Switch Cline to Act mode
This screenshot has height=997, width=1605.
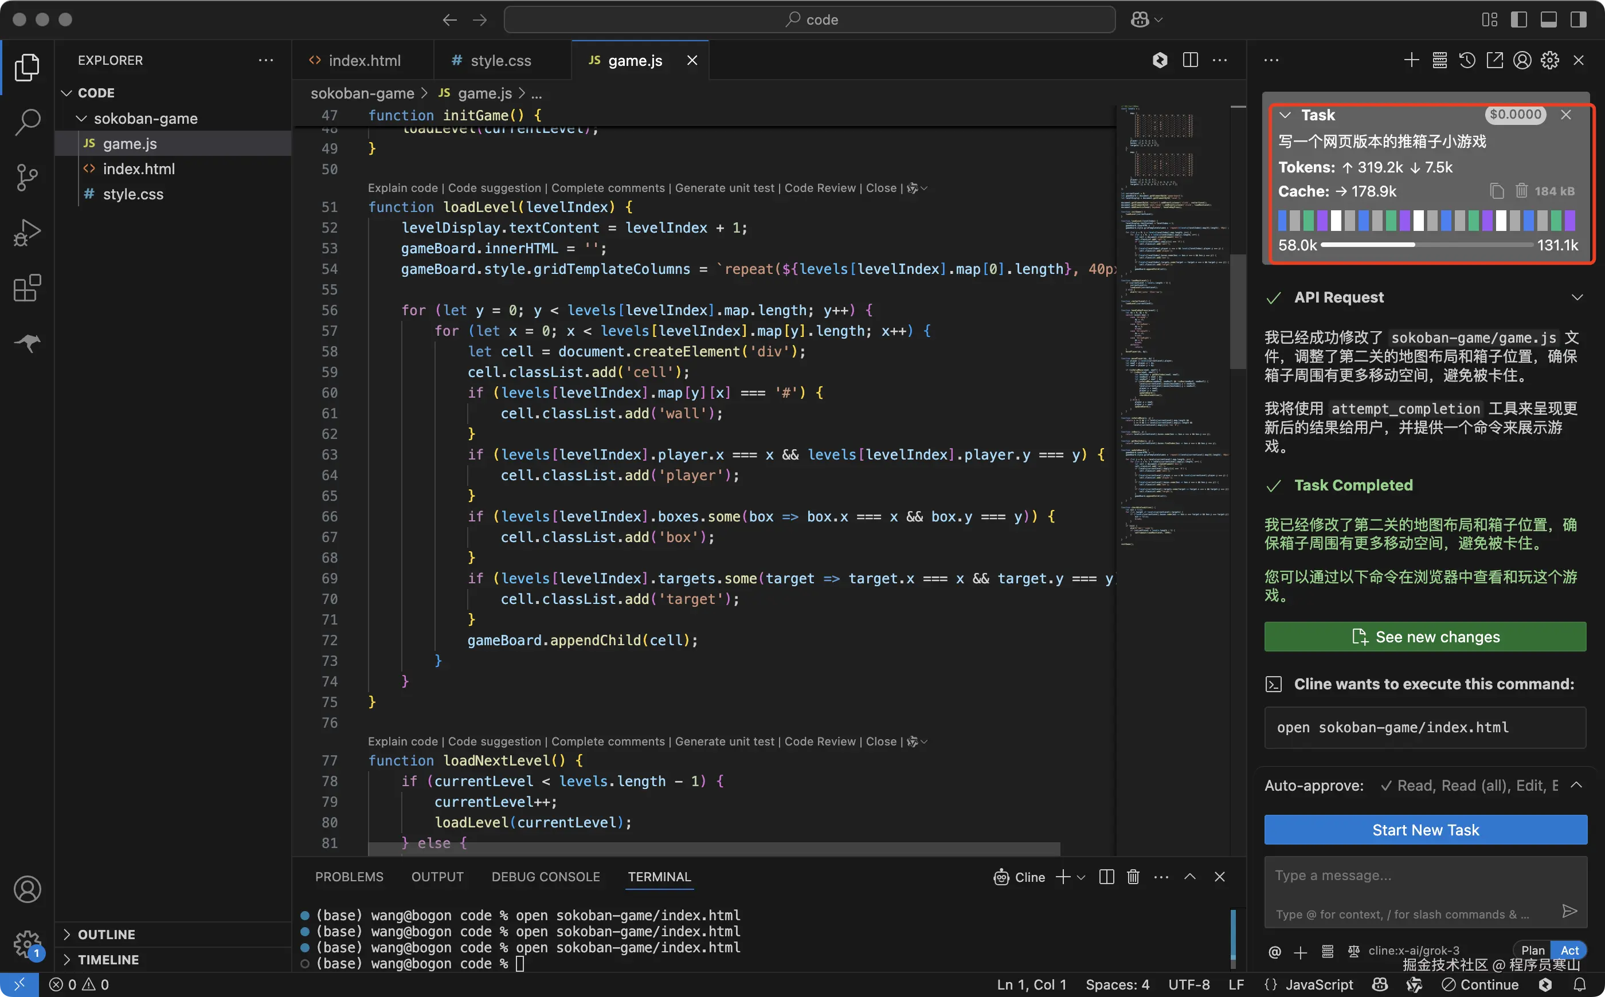[1569, 950]
